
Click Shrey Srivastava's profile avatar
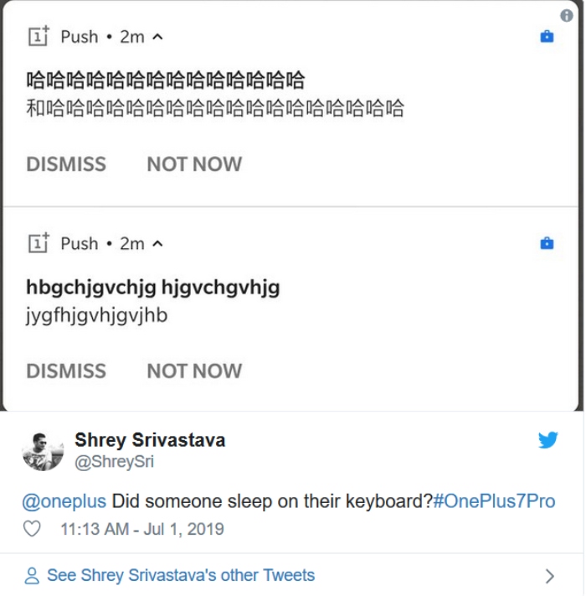click(43, 450)
